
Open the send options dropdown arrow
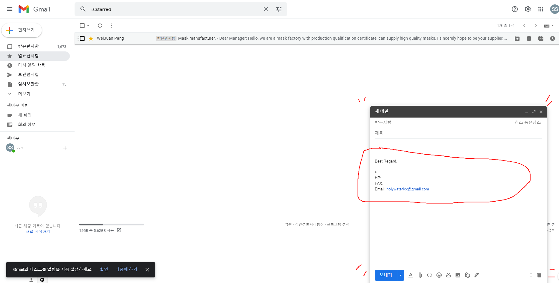pos(401,275)
